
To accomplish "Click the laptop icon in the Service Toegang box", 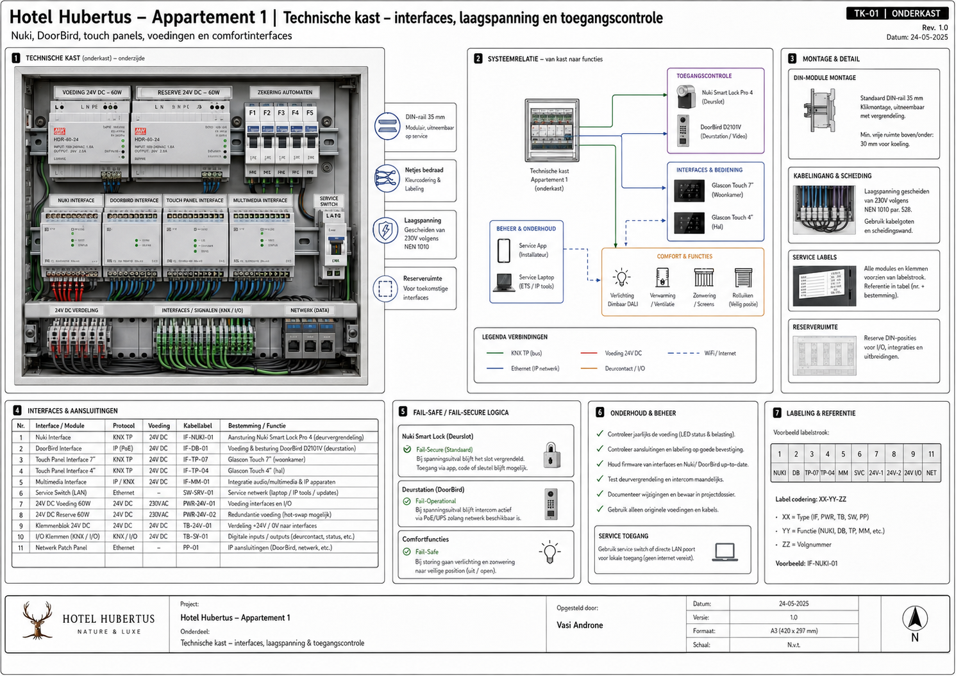I will pyautogui.click(x=725, y=552).
